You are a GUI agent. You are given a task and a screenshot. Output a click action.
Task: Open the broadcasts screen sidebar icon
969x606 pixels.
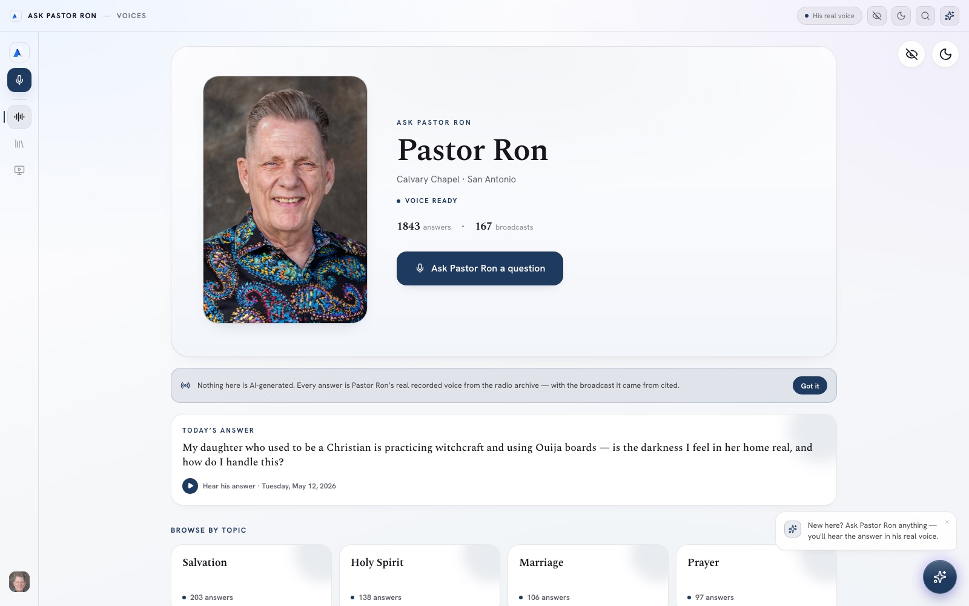click(19, 170)
